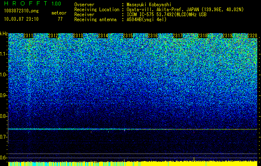Click the kHz axis unit label

click(x=4, y=34)
